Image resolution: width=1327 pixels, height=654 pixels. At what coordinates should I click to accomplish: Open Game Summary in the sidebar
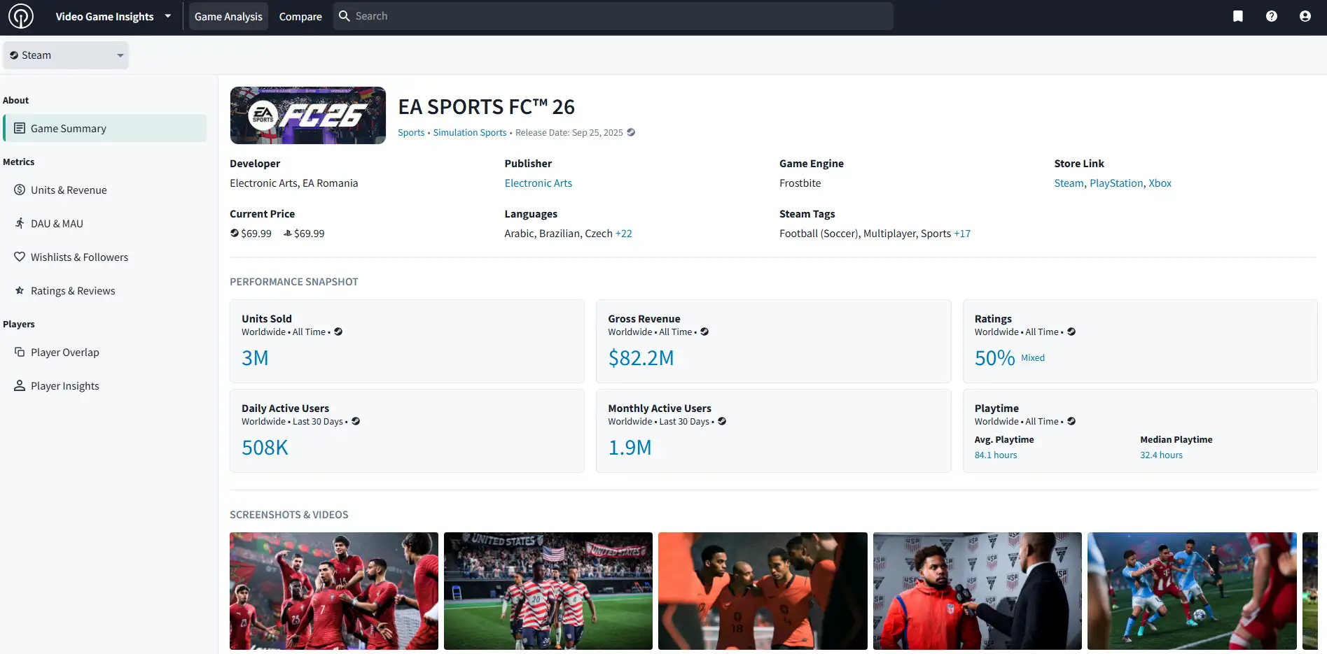pos(105,128)
